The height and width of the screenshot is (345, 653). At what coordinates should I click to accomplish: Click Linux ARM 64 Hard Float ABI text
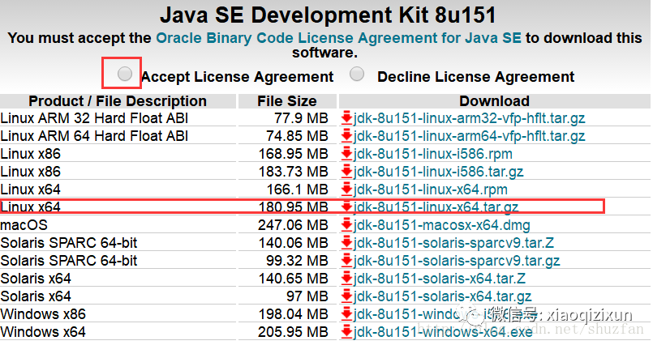[x=95, y=136]
